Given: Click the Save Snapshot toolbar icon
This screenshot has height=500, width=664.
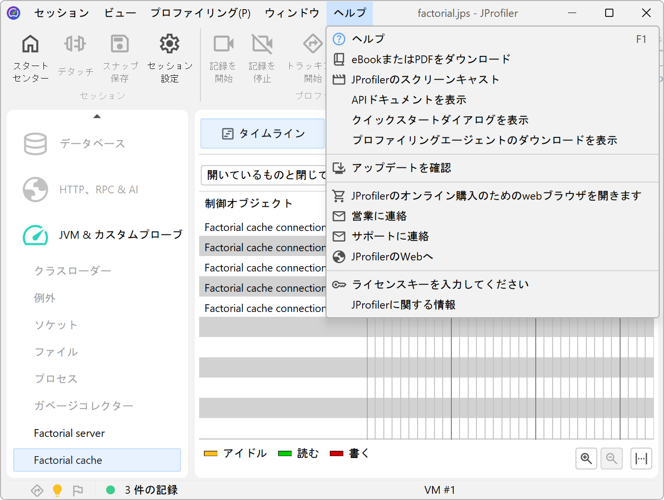Looking at the screenshot, I should [x=120, y=44].
